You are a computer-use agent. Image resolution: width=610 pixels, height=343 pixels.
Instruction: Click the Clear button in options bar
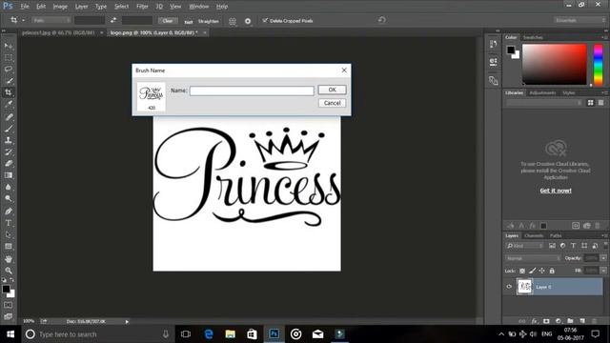(x=168, y=21)
